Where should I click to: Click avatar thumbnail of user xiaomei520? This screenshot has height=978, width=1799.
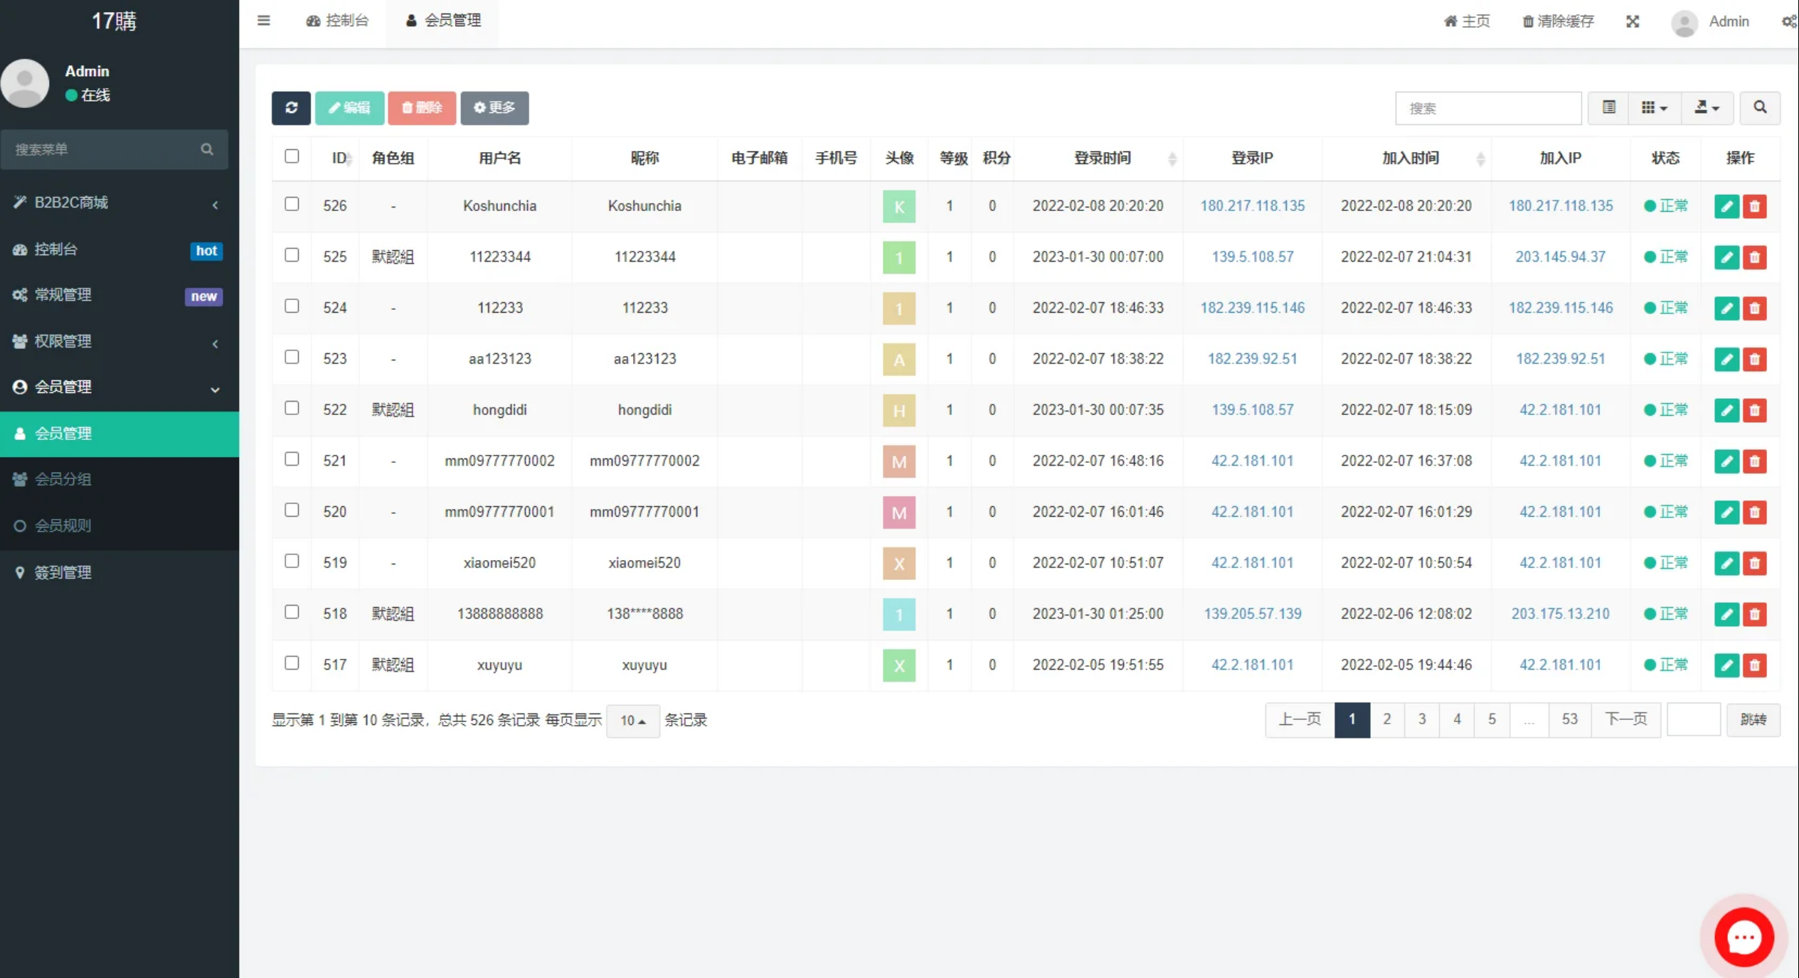[x=898, y=563]
